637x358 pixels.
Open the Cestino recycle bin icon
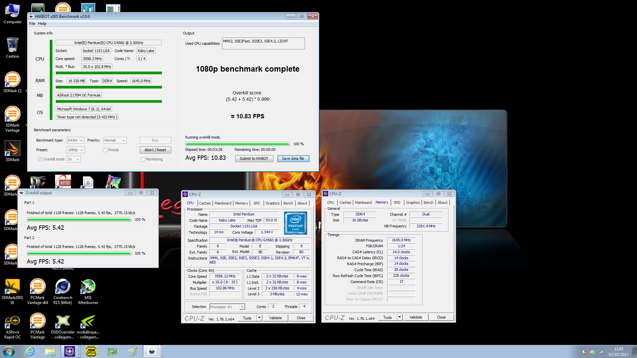click(x=13, y=48)
